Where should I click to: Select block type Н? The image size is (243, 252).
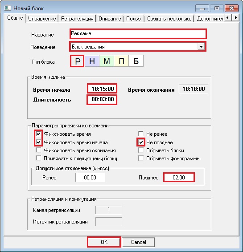click(x=92, y=61)
